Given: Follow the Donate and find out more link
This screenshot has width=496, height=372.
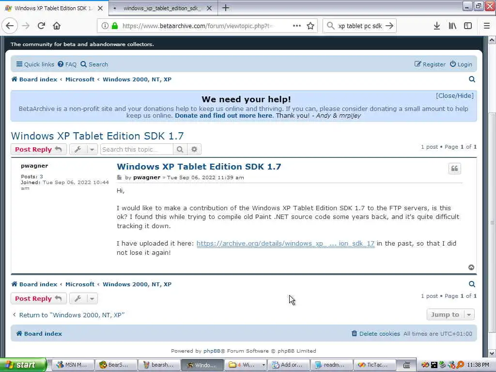Looking at the screenshot, I should click(x=223, y=115).
